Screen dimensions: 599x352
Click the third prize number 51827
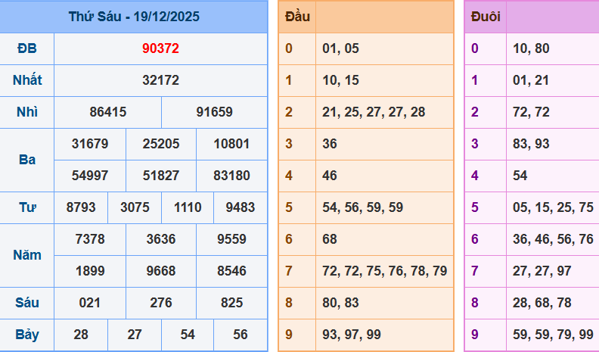(x=161, y=176)
